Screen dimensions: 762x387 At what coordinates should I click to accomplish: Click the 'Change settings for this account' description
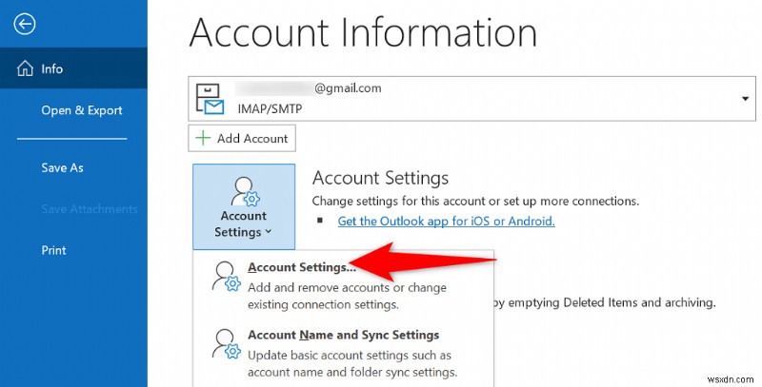pos(475,201)
